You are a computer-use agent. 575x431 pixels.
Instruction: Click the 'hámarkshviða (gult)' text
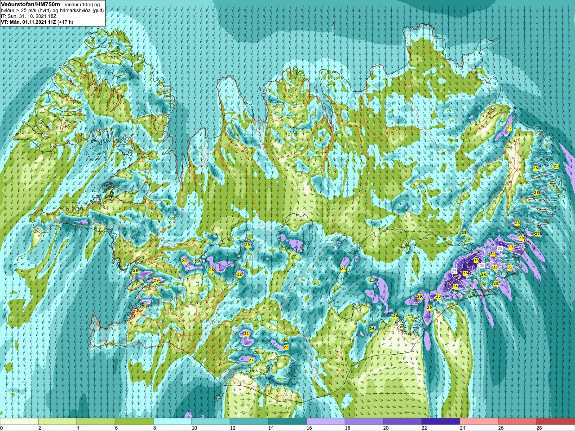(83, 10)
